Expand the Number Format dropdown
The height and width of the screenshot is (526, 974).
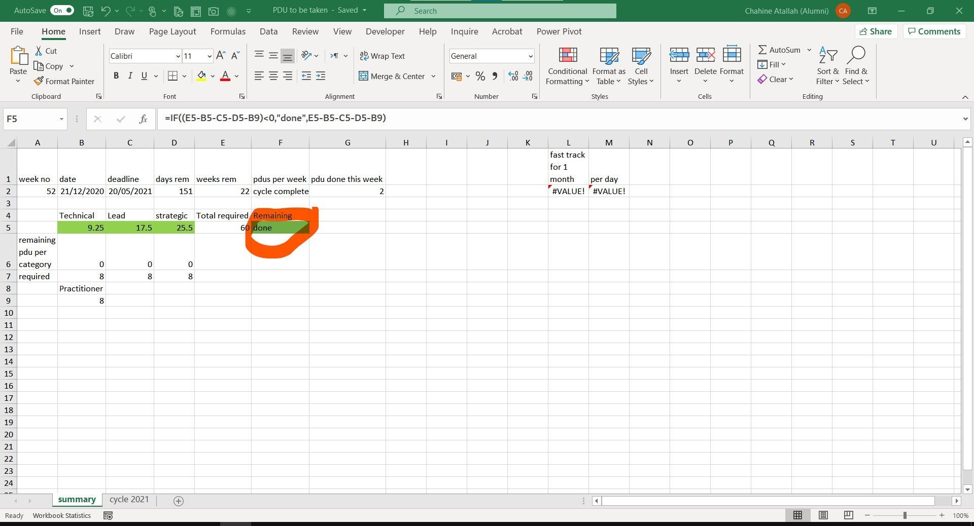[x=530, y=56]
